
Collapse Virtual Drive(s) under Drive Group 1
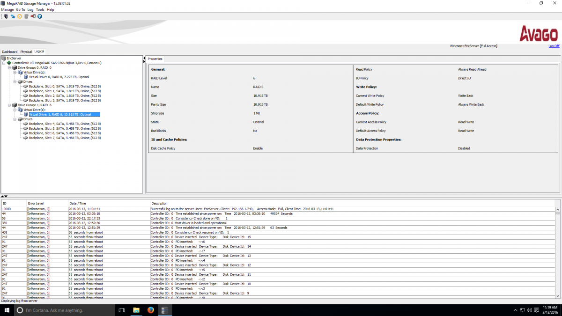pyautogui.click(x=15, y=110)
